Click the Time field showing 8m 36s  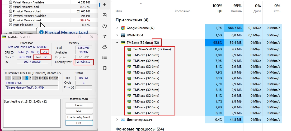[x=84, y=78]
